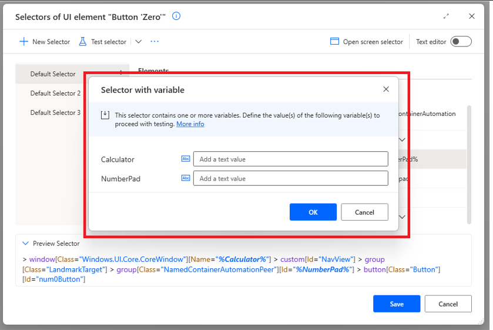This screenshot has width=493, height=330.
Task: Click the %NumberPad% variable in preview
Action: pyautogui.click(x=323, y=269)
